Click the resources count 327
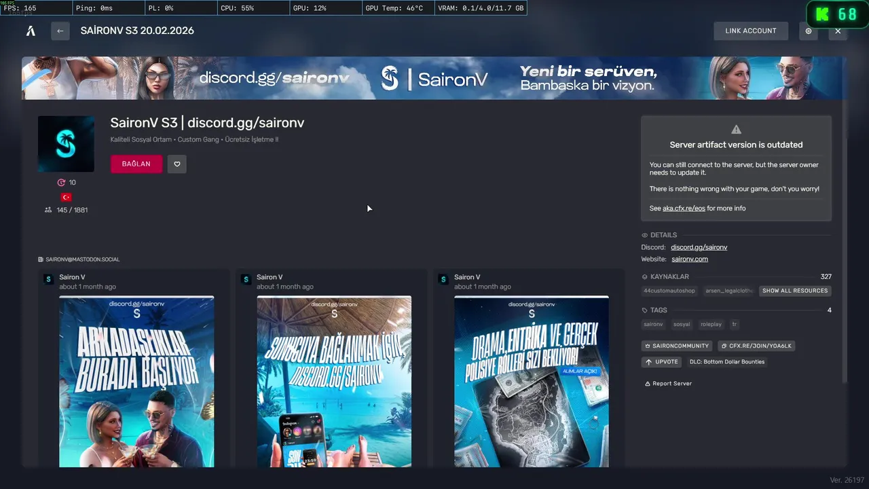This screenshot has width=869, height=489. [x=826, y=277]
